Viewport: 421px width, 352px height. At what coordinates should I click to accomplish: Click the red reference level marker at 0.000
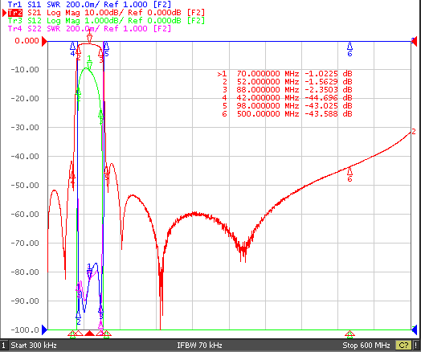point(44,42)
